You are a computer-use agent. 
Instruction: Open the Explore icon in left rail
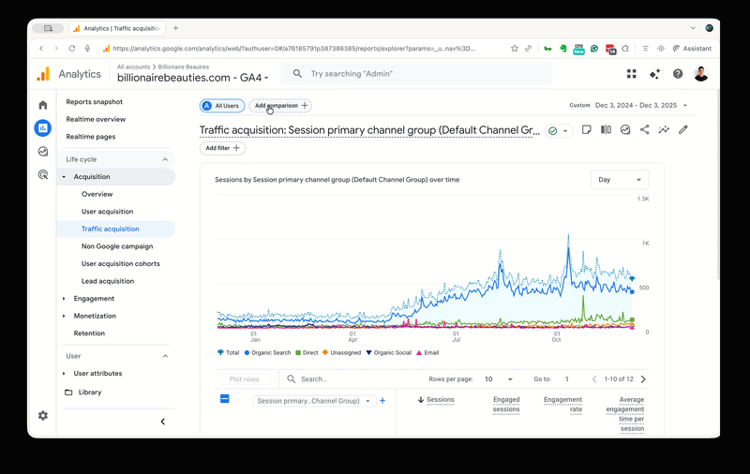[x=42, y=151]
